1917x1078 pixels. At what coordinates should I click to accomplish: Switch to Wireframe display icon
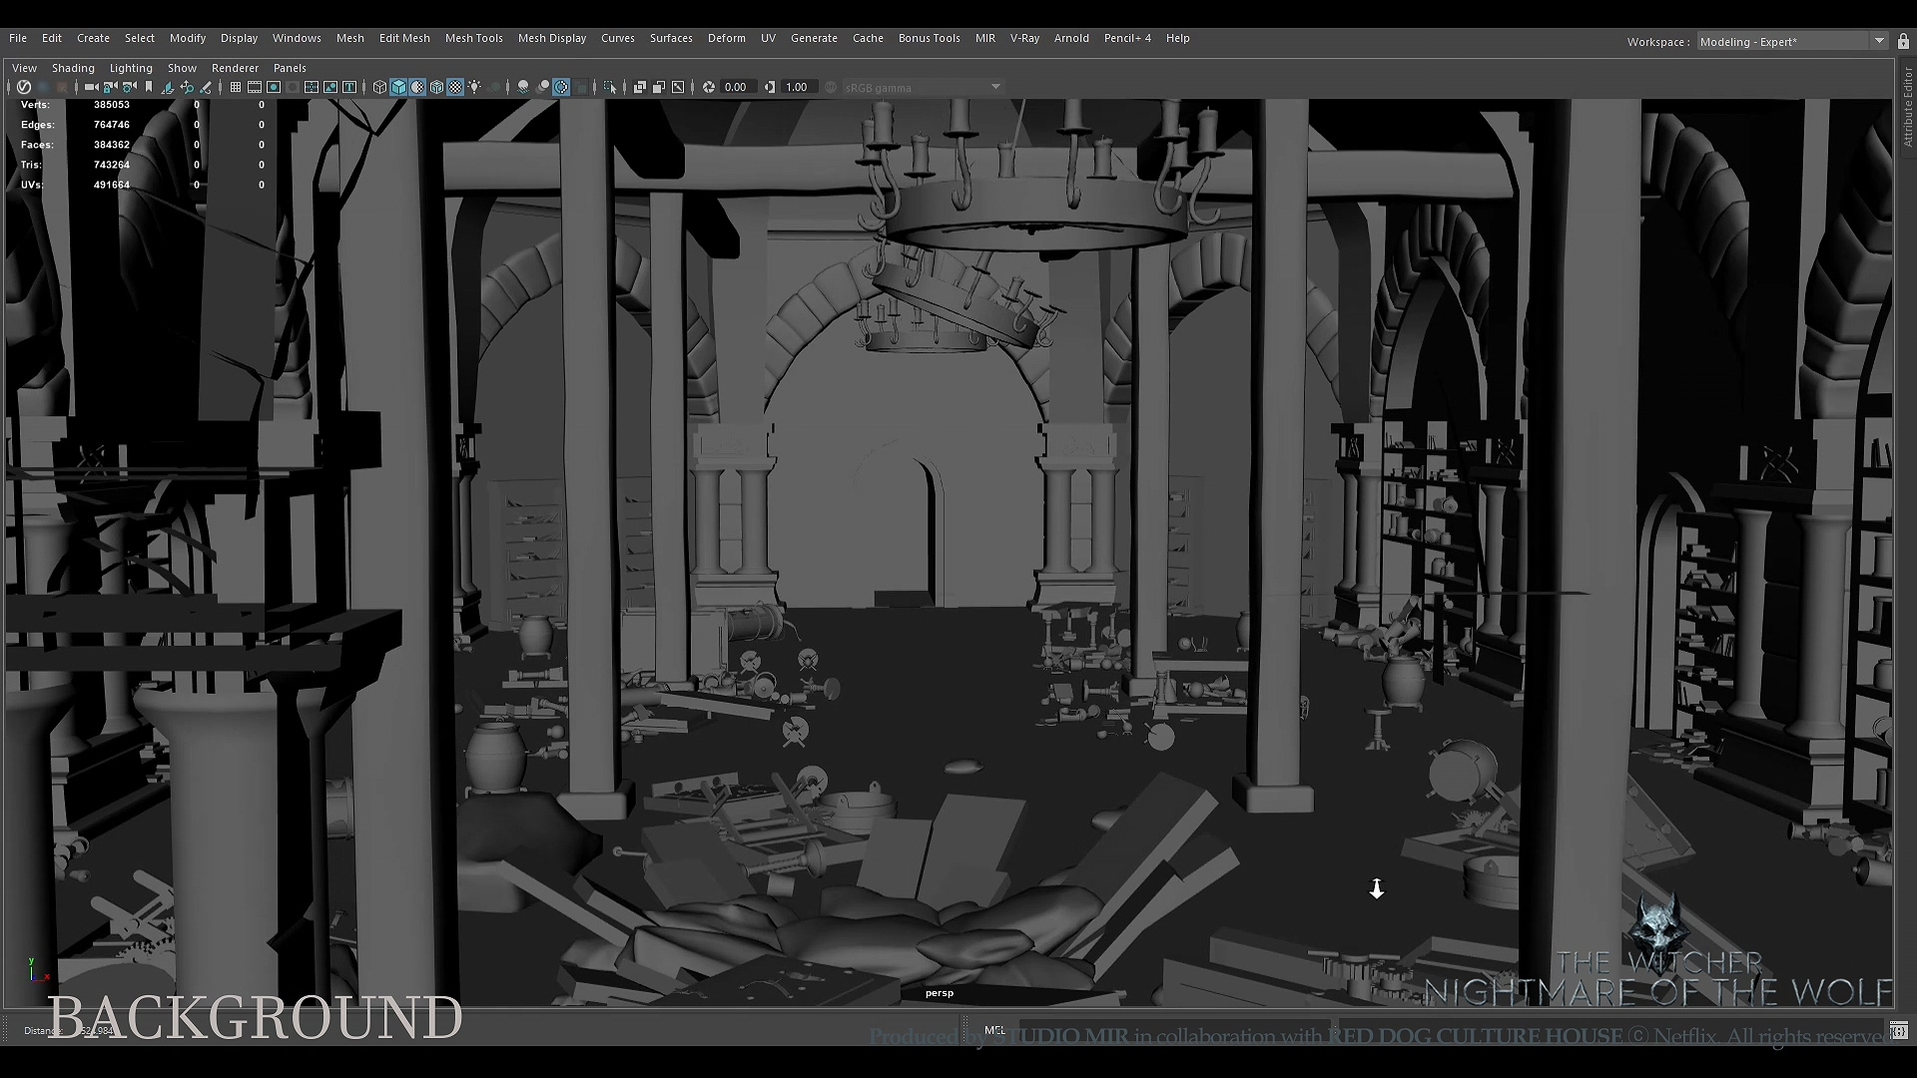click(379, 87)
